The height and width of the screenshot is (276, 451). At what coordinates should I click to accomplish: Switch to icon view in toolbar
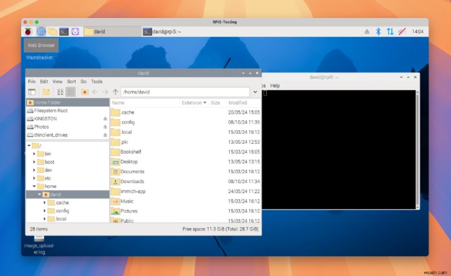click(x=60, y=92)
